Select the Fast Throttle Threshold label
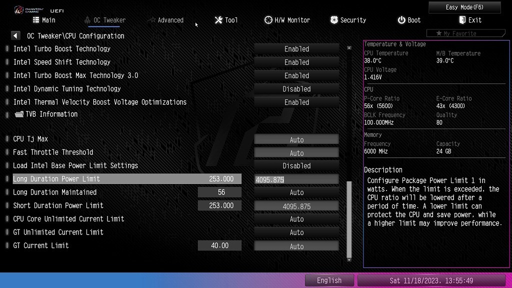The height and width of the screenshot is (288, 512). click(53, 152)
